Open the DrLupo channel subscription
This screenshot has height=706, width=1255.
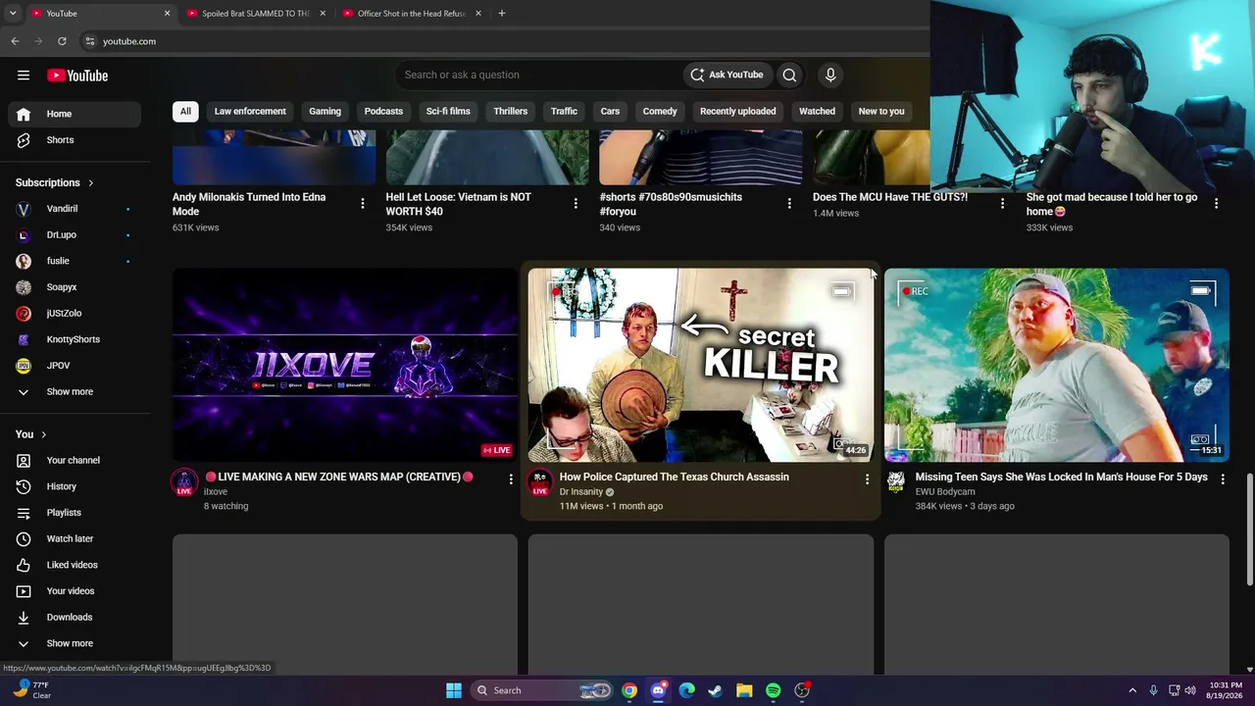(75, 235)
